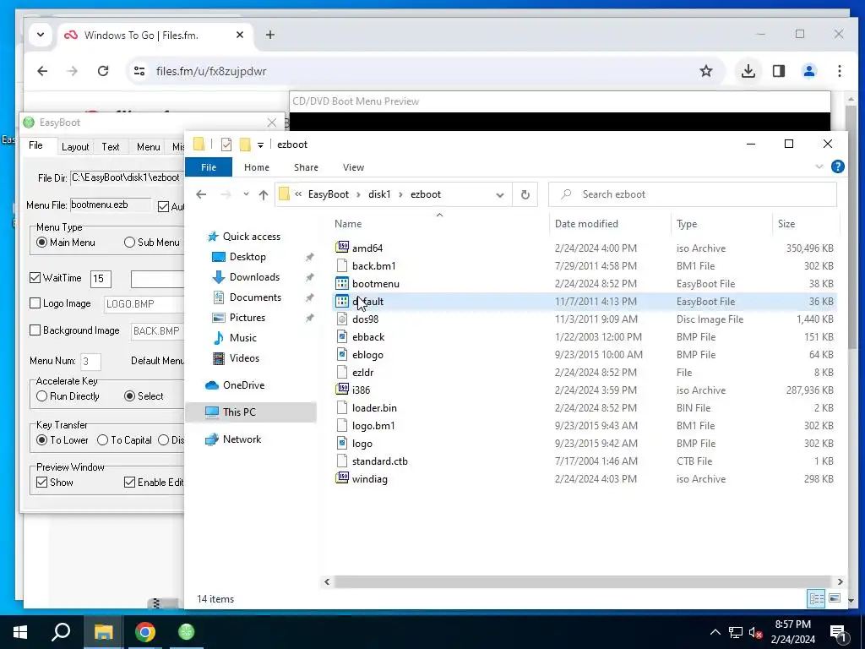Open Chrome tab search dropdown

[41, 35]
